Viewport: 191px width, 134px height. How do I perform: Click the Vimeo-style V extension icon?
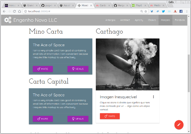pos(152,11)
